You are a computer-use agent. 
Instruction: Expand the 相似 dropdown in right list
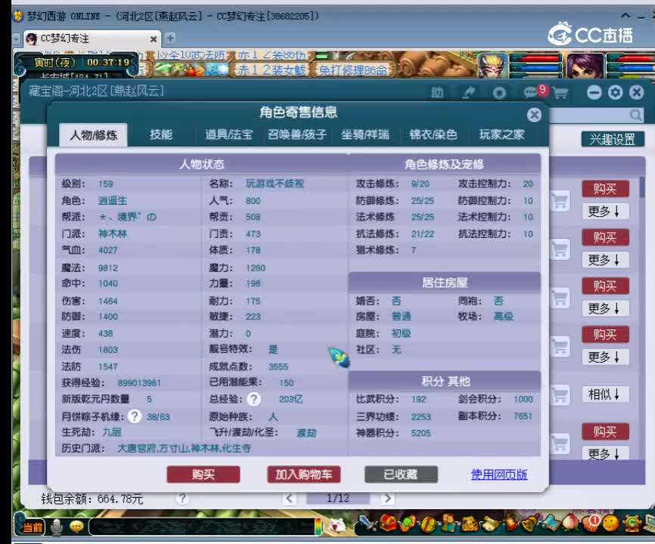(605, 394)
